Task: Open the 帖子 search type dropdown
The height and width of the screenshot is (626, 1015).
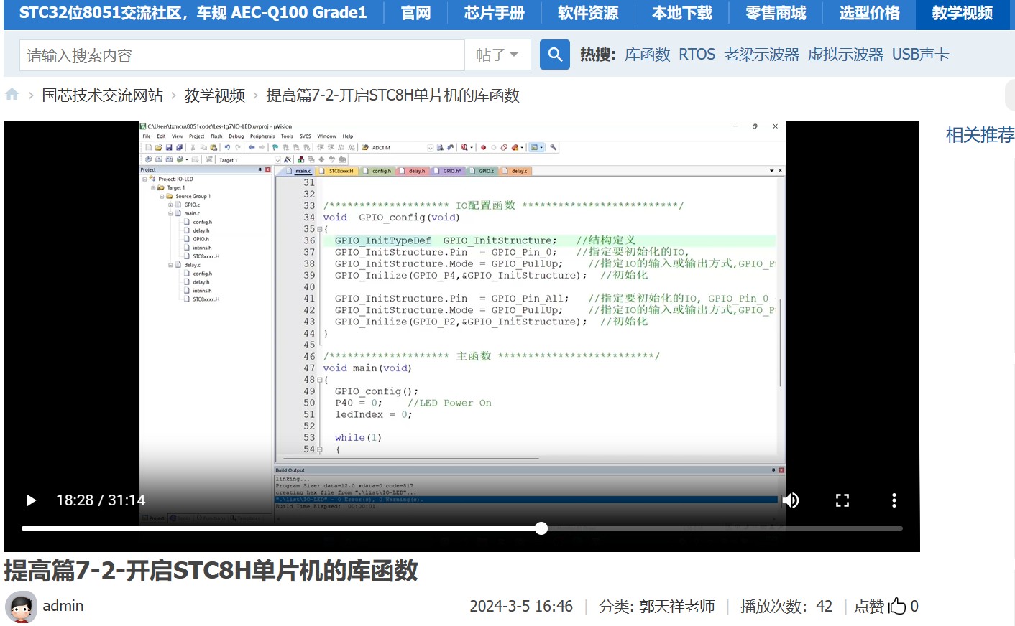Action: tap(497, 55)
